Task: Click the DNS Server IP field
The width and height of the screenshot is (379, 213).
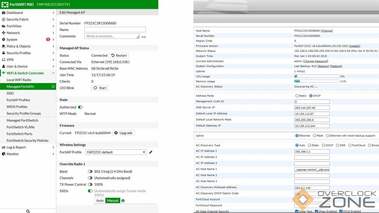Action: tap(312, 108)
